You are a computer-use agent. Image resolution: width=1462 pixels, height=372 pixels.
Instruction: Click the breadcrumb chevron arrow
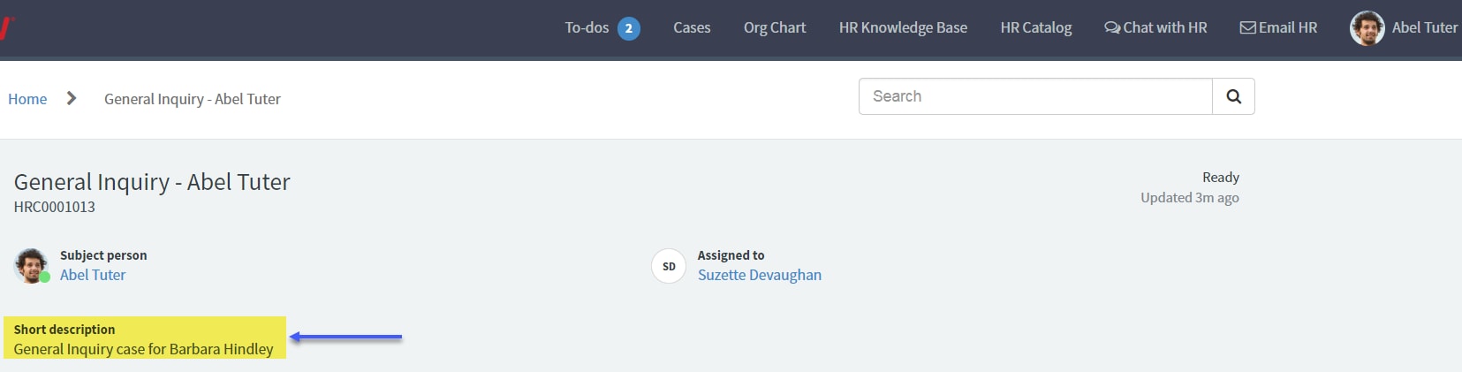coord(72,98)
